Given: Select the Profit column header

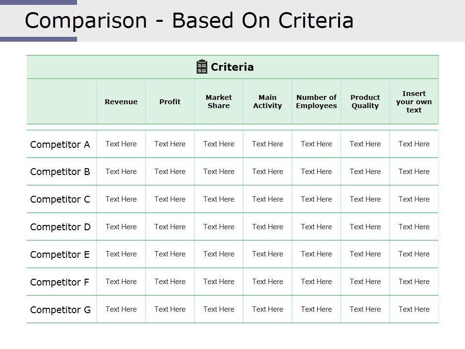Looking at the screenshot, I should pyautogui.click(x=170, y=102).
